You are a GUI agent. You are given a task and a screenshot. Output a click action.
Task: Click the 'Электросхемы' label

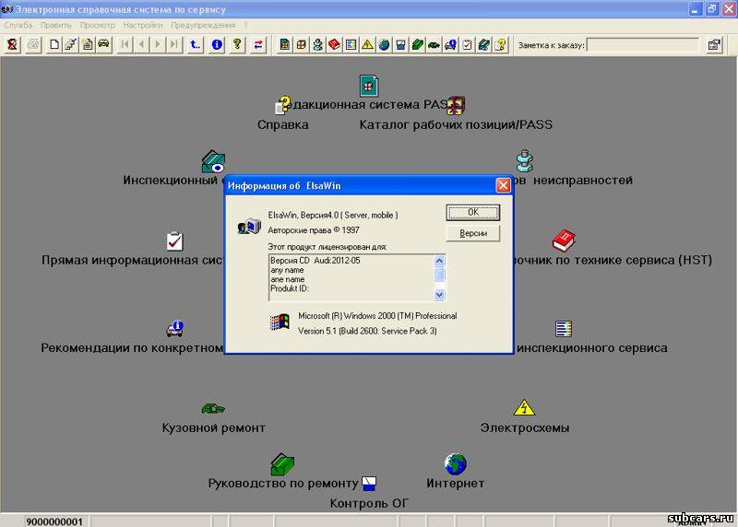coord(524,427)
